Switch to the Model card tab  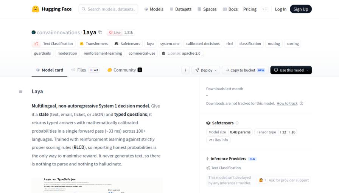[50, 70]
